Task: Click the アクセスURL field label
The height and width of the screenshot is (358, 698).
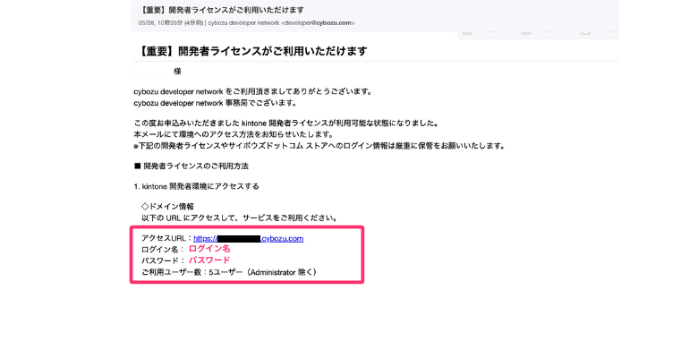Action: point(166,238)
